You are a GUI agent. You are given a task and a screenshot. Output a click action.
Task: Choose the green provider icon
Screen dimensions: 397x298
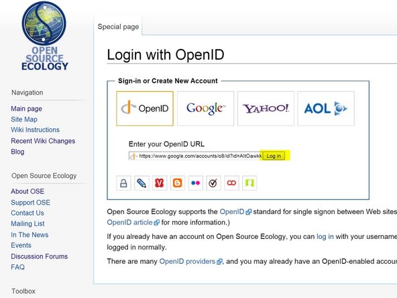coord(249,183)
